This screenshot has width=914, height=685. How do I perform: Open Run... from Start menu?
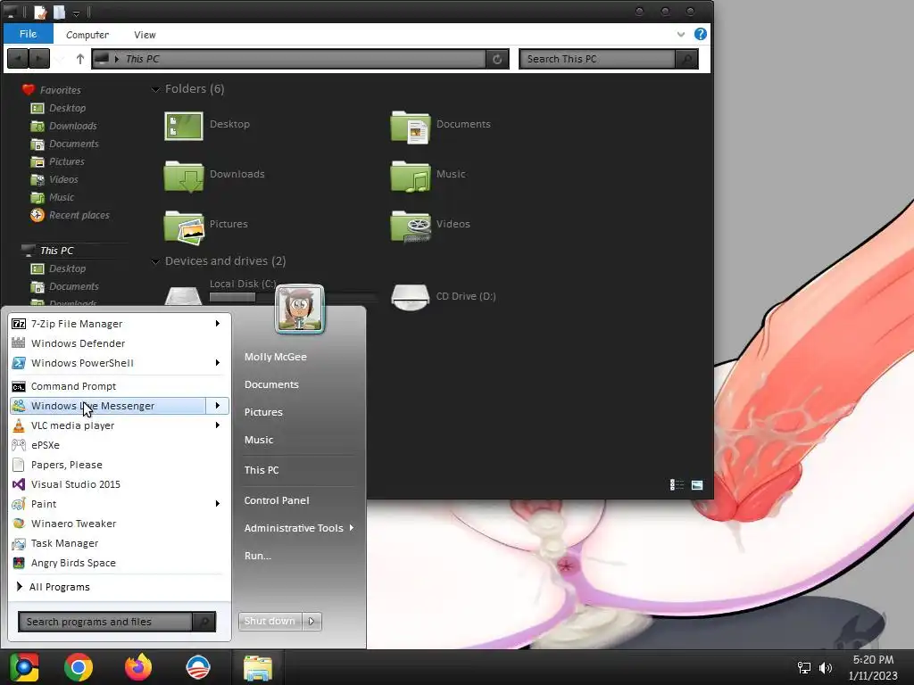pos(258,556)
